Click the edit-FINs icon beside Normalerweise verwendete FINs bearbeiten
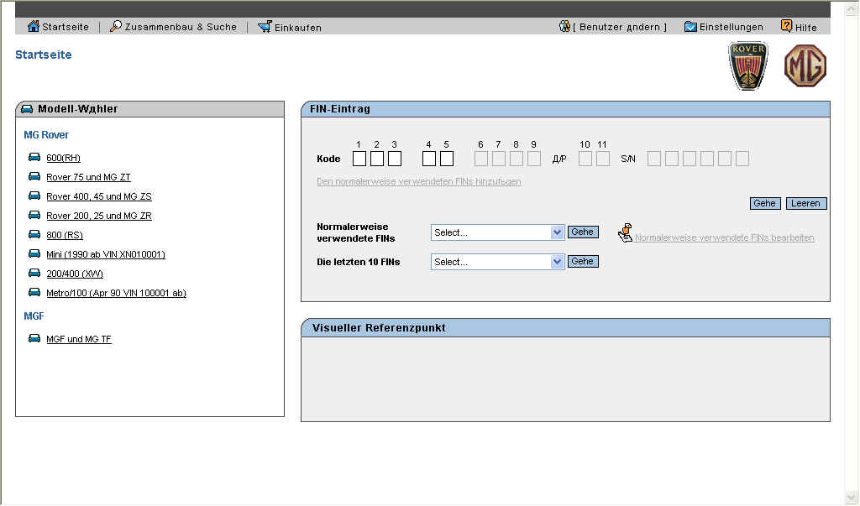This screenshot has width=860, height=506. 625,233
